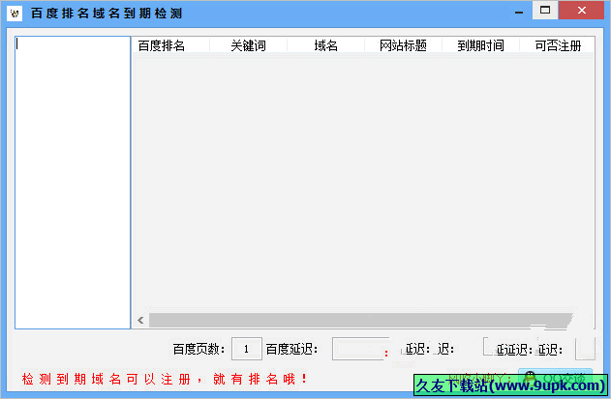Screen dimensions: 611x399
Task: Click the 百度页数 input field
Action: (247, 349)
